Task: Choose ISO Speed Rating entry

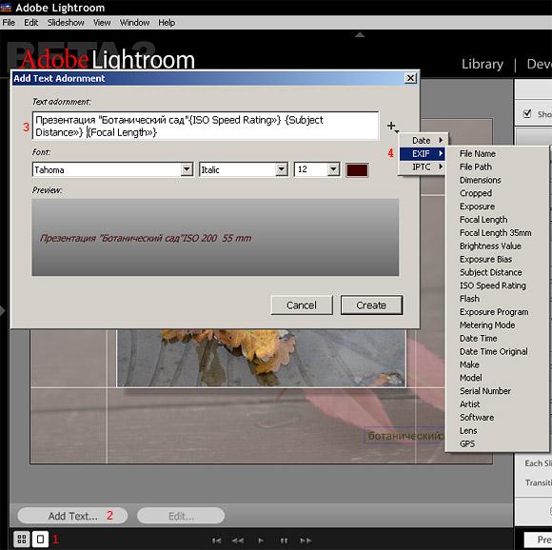Action: [492, 285]
